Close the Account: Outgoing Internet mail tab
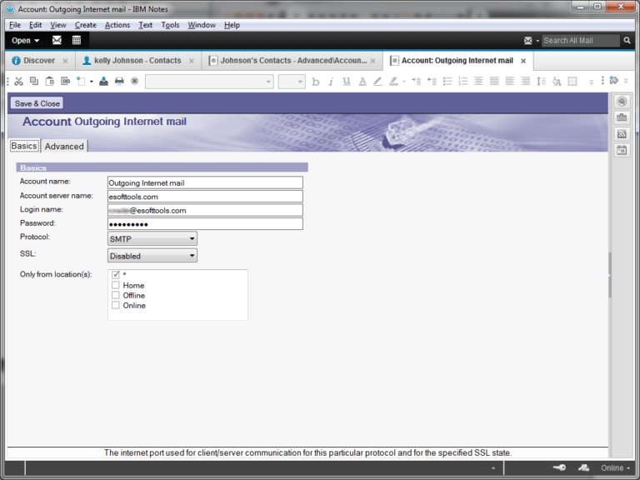This screenshot has height=480, width=640. [523, 61]
